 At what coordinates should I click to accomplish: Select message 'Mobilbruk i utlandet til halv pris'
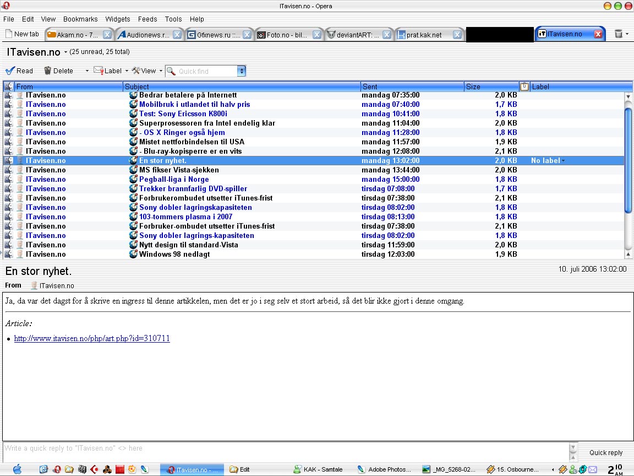point(313,105)
